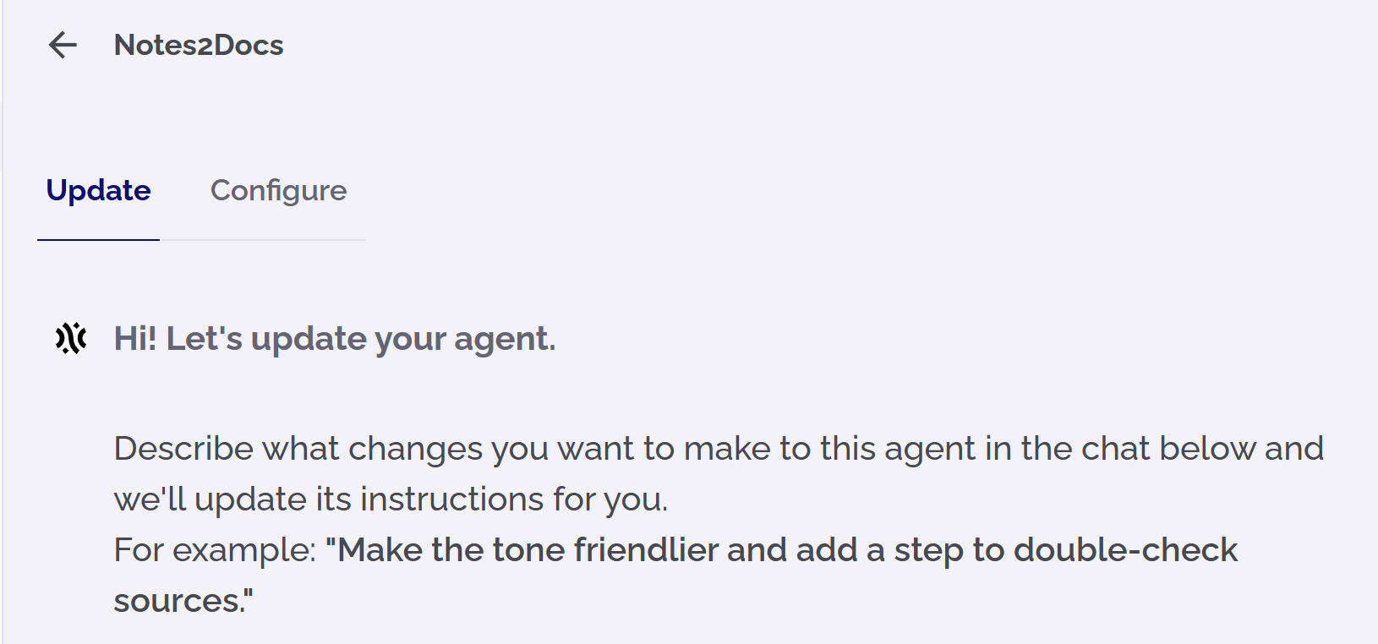Click the circular Notes2Docs assistant badge
The width and height of the screenshot is (1378, 644).
(69, 338)
